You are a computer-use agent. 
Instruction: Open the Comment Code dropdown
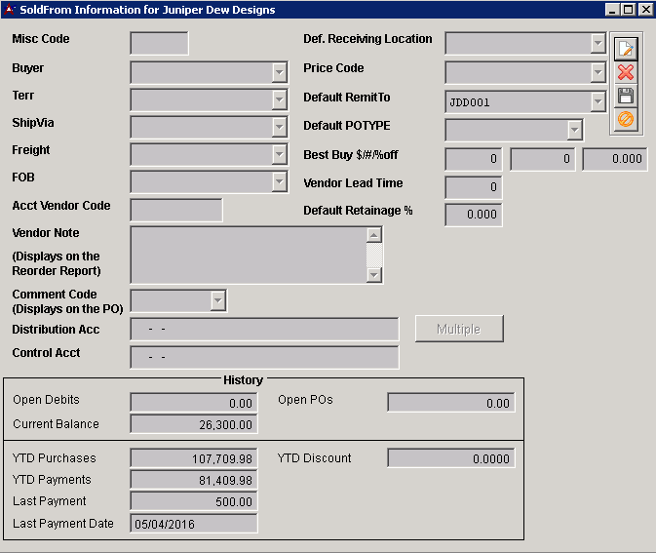click(x=218, y=300)
